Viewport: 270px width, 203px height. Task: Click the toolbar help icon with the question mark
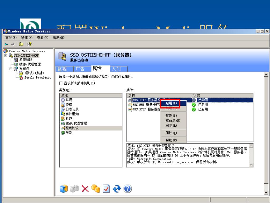tap(30, 44)
